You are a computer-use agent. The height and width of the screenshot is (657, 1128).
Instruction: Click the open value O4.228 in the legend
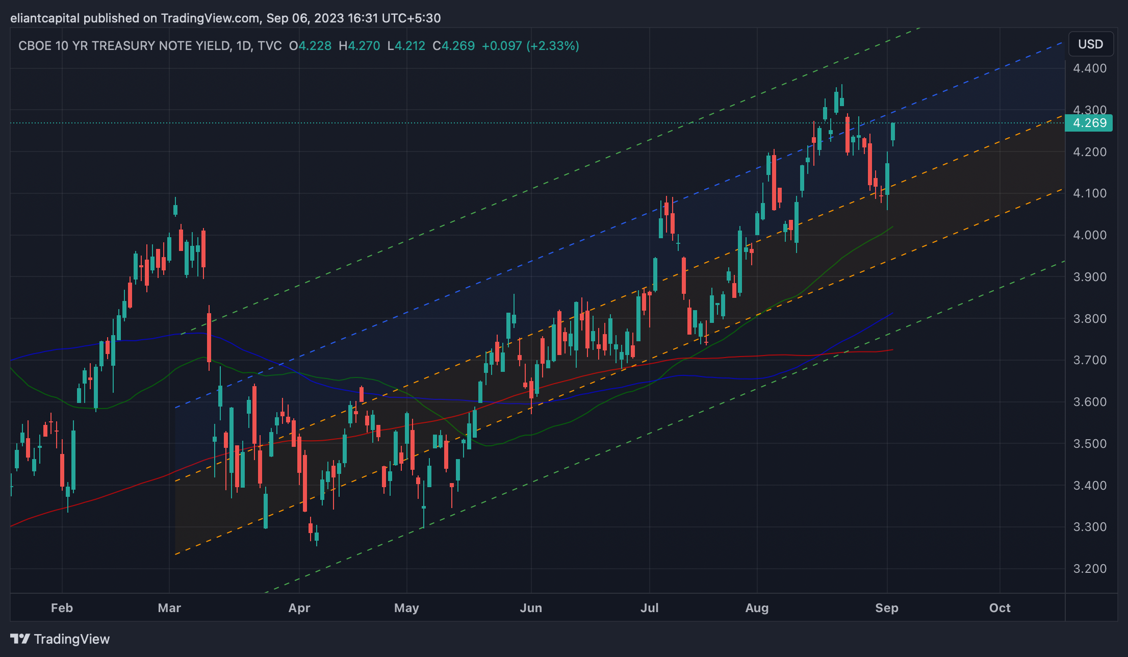click(x=310, y=46)
